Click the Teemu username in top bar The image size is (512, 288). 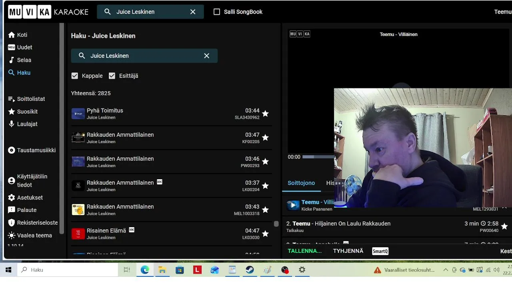(x=503, y=12)
